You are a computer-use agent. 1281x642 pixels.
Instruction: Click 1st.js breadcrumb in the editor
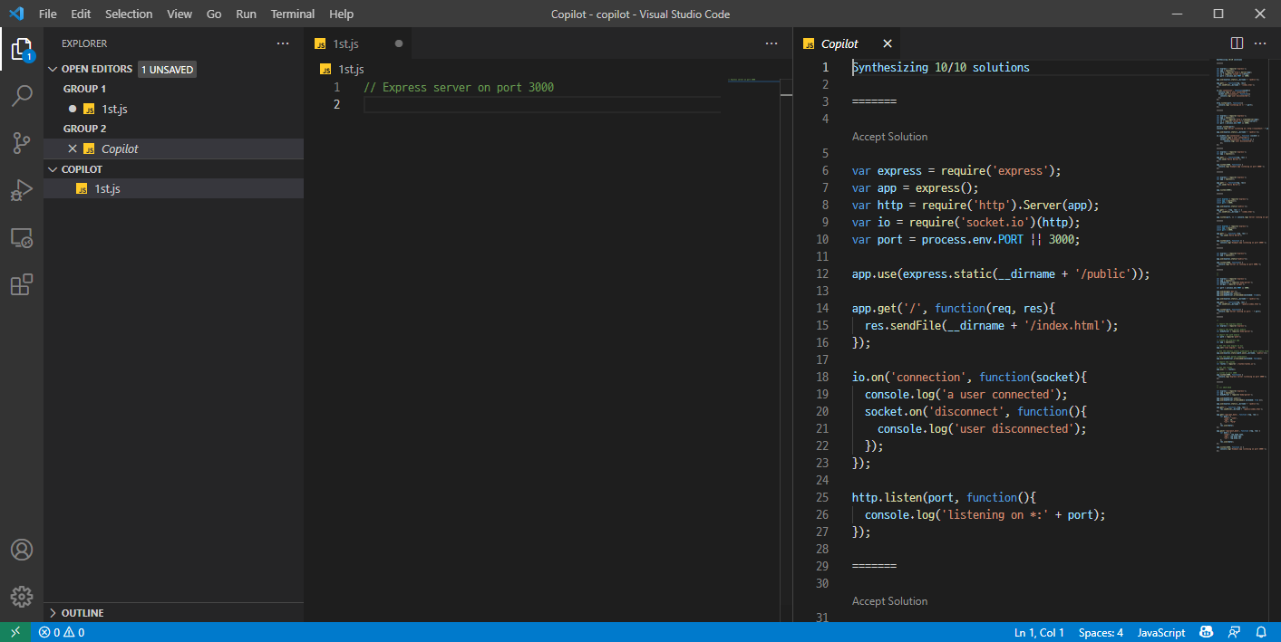351,69
